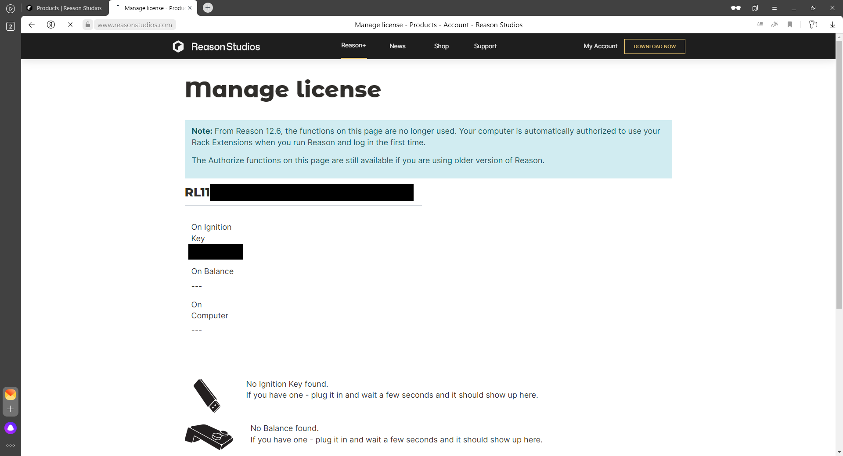The width and height of the screenshot is (843, 456).
Task: Open the sidebar play icon
Action: pyautogui.click(x=11, y=8)
